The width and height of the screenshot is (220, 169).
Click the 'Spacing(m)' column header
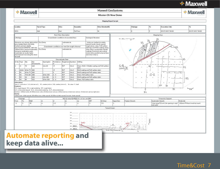coord(46,62)
